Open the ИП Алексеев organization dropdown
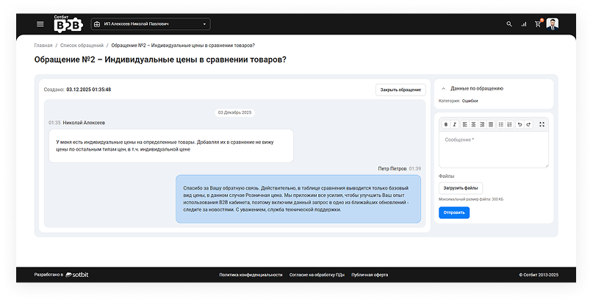 click(x=150, y=24)
